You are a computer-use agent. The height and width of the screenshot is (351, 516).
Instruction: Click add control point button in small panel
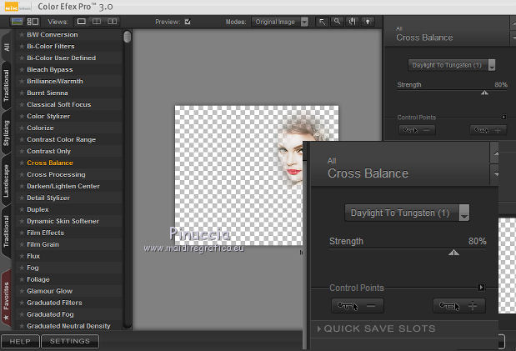(x=488, y=130)
